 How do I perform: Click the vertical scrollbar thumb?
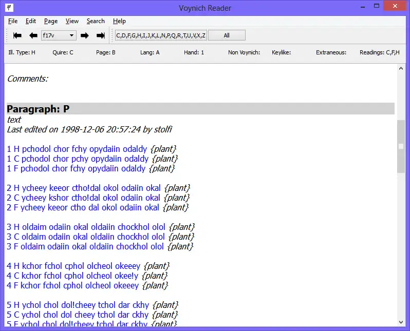point(401,146)
